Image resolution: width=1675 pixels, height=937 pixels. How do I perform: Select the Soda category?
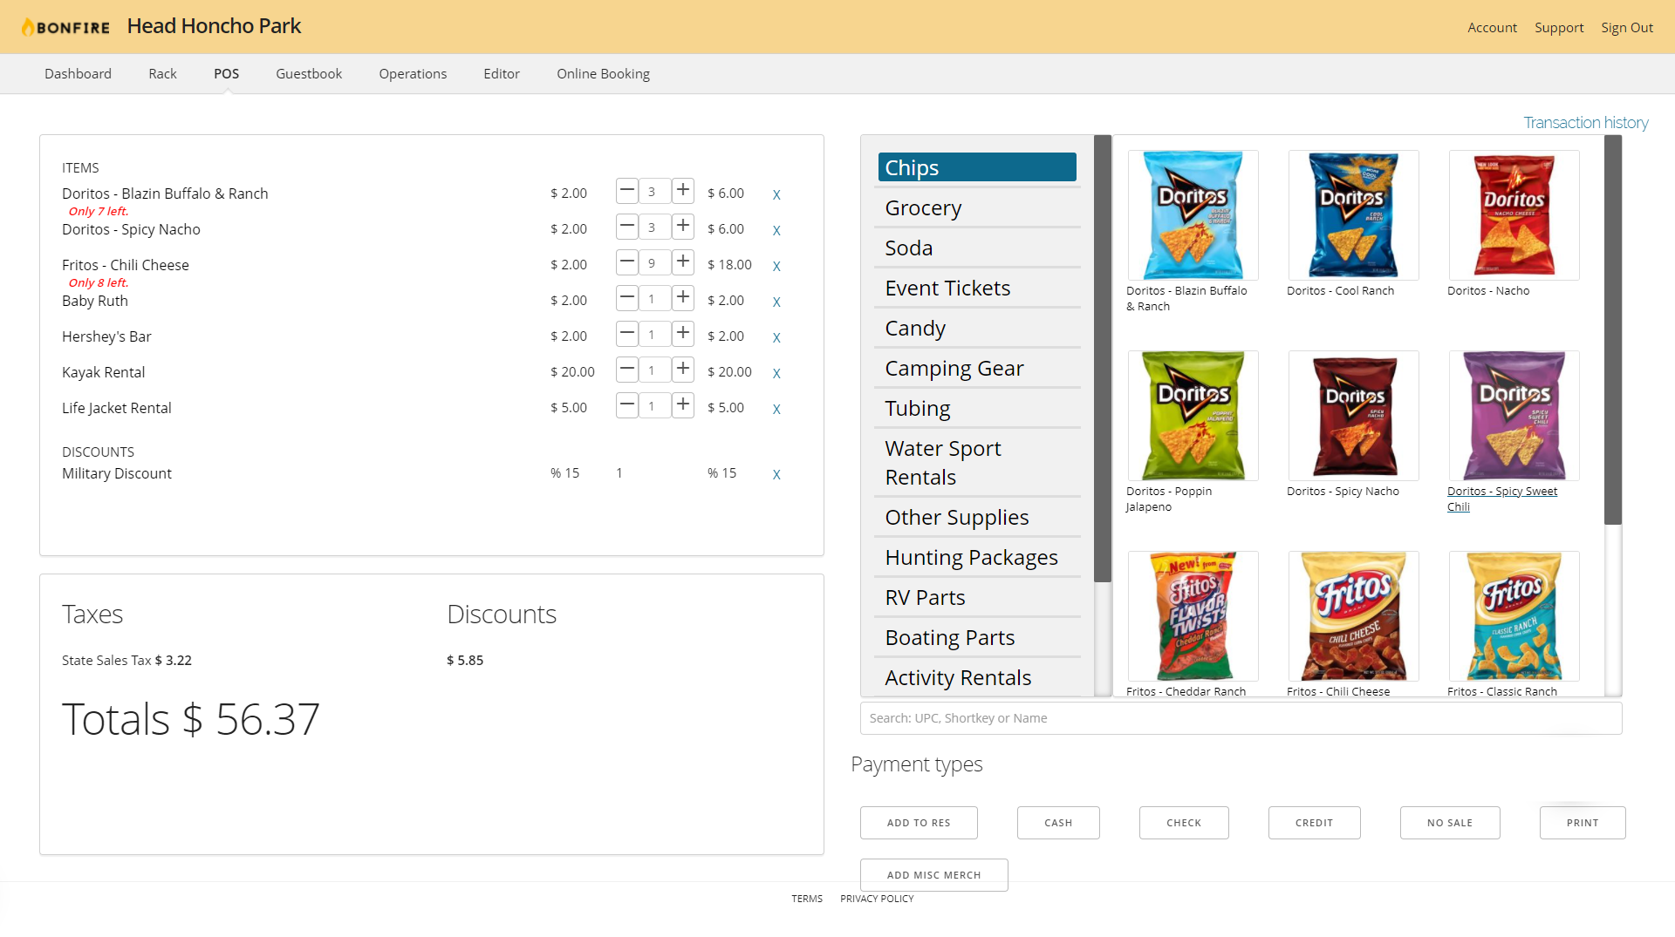point(977,248)
